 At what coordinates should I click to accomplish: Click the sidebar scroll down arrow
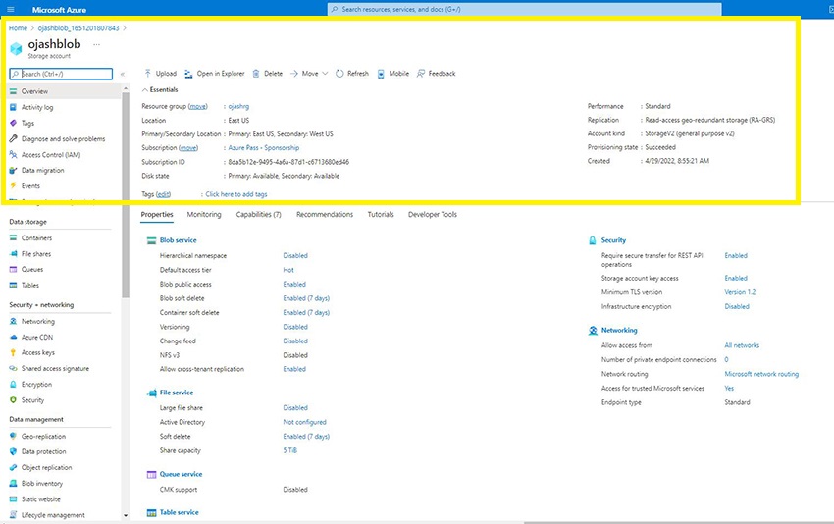click(126, 515)
